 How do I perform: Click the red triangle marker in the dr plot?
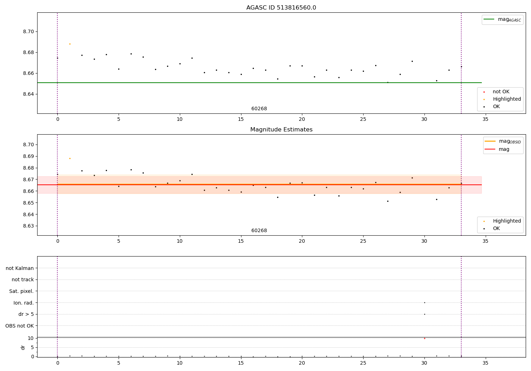pyautogui.click(x=424, y=338)
